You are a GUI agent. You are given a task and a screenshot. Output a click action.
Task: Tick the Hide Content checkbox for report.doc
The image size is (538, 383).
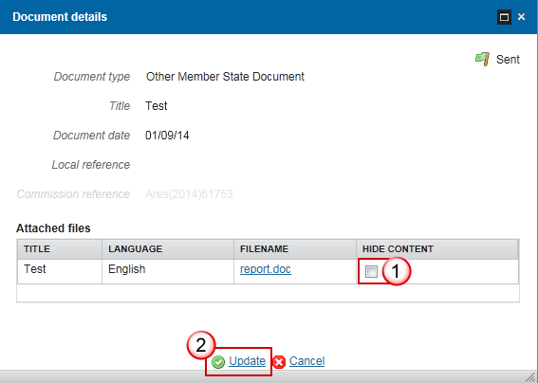(371, 271)
